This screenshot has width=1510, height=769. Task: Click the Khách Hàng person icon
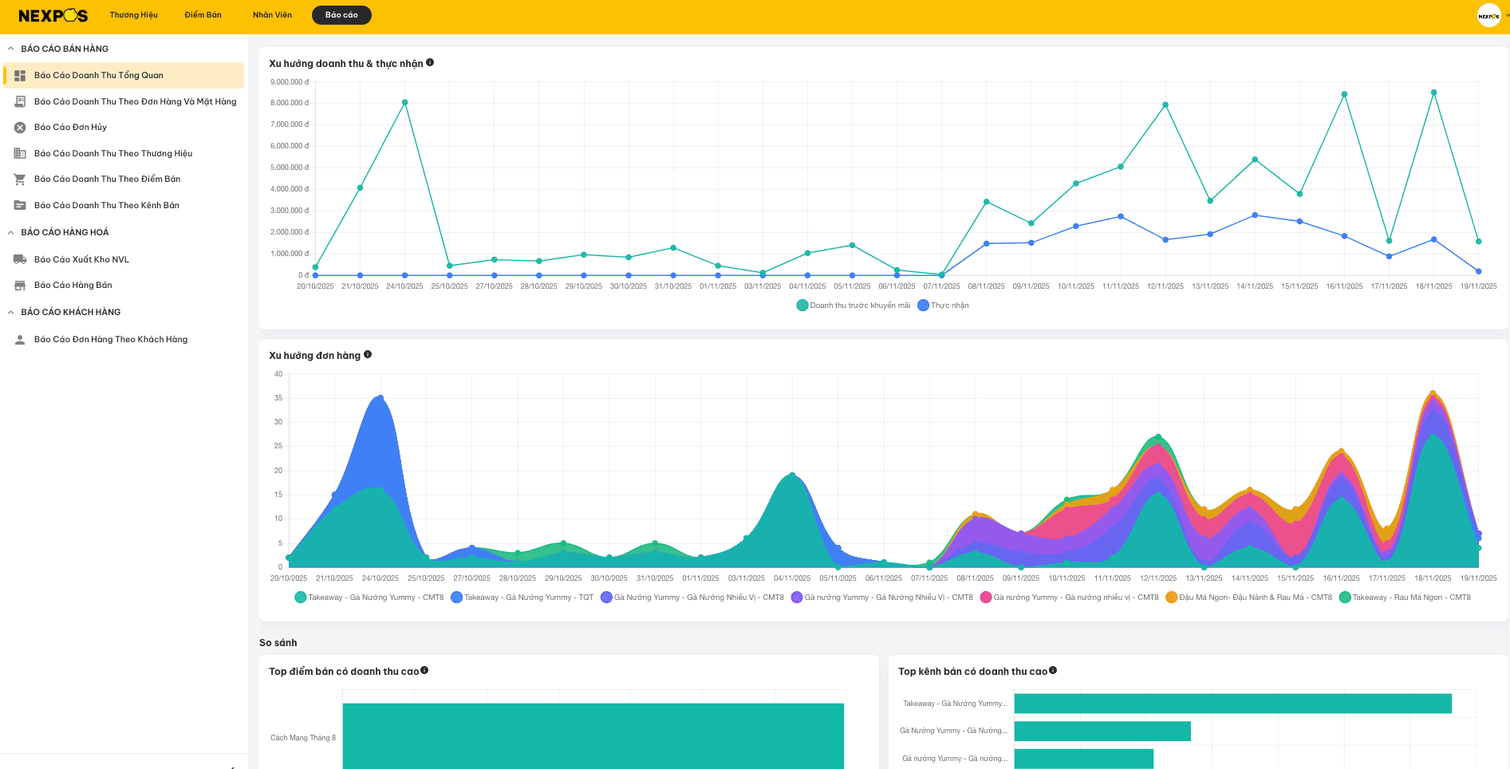tap(20, 340)
